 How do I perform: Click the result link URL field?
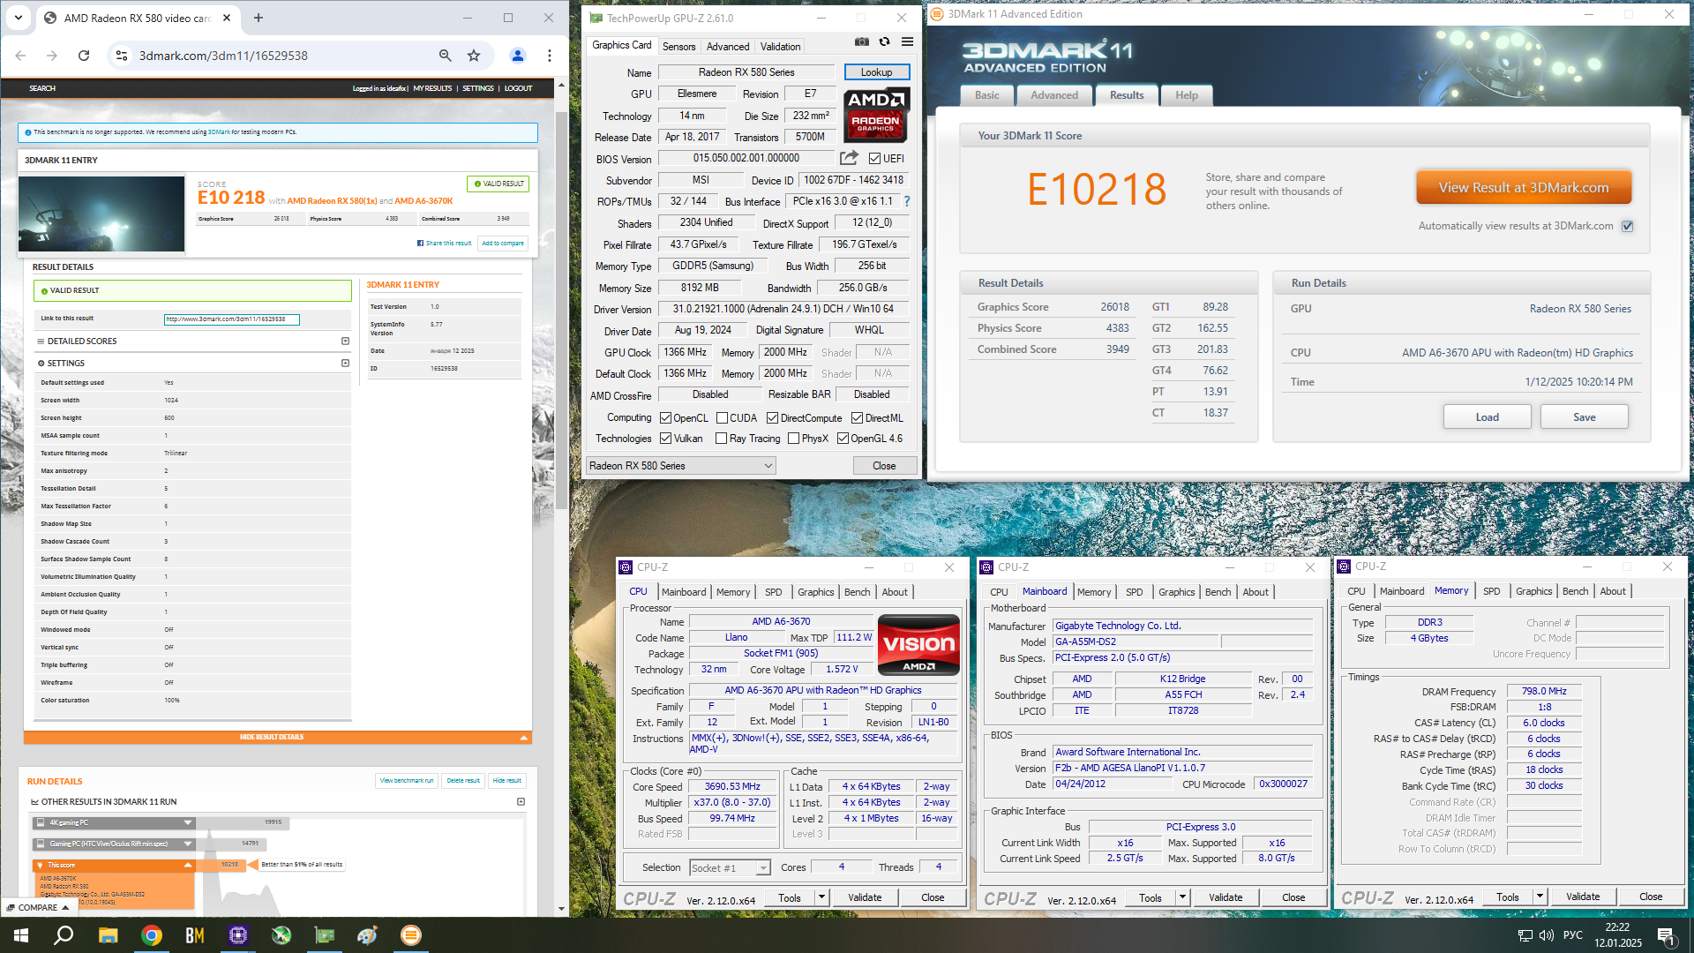pyautogui.click(x=231, y=319)
